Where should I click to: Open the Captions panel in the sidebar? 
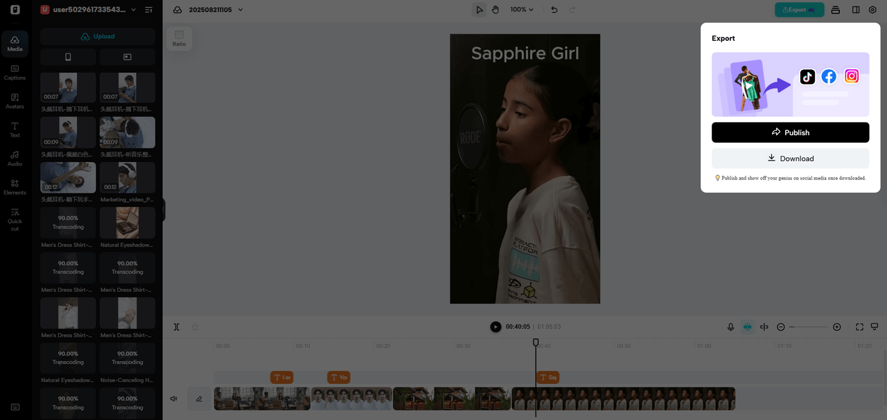click(15, 72)
